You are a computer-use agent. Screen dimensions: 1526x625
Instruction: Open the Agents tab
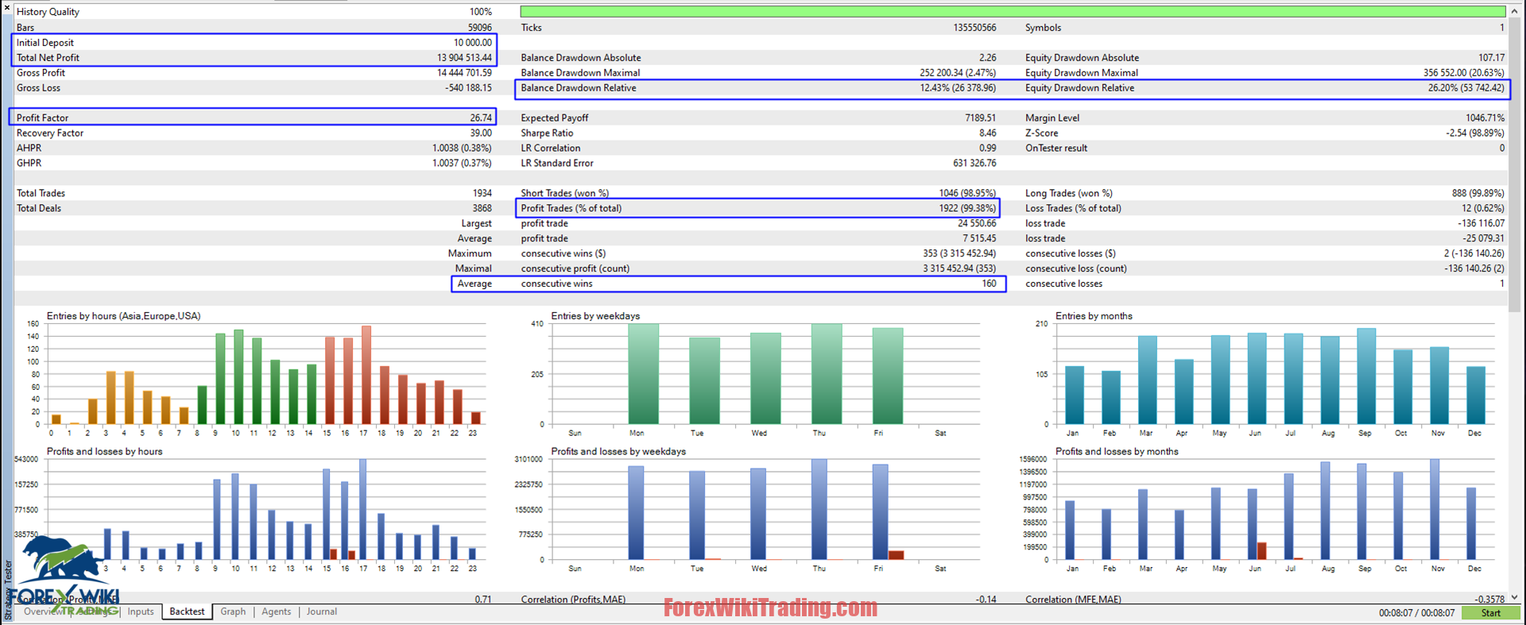point(277,611)
